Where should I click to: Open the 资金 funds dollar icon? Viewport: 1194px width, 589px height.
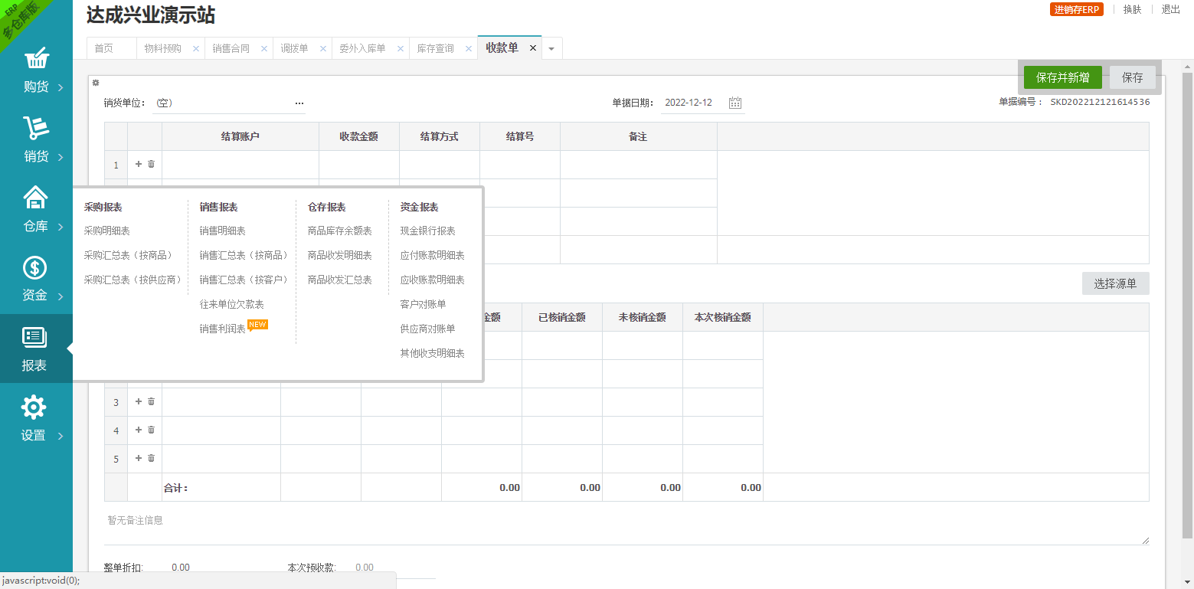(x=36, y=268)
